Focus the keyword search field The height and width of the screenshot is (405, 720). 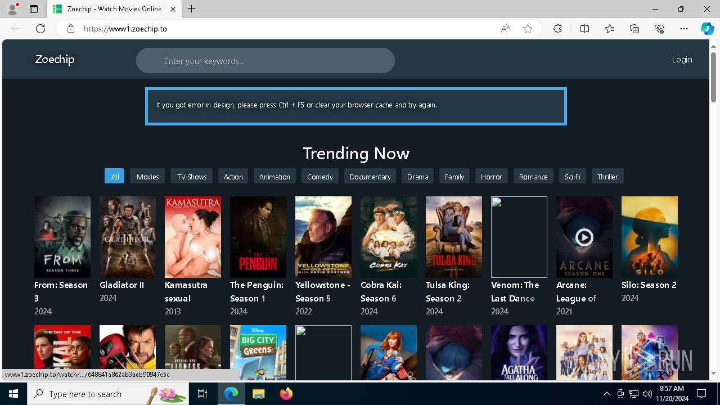(265, 60)
